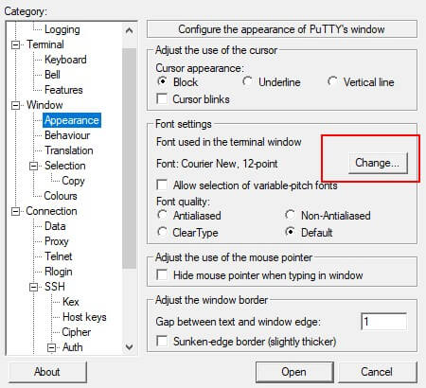
Task: Click category tree scroll down arrow
Action: point(129,347)
